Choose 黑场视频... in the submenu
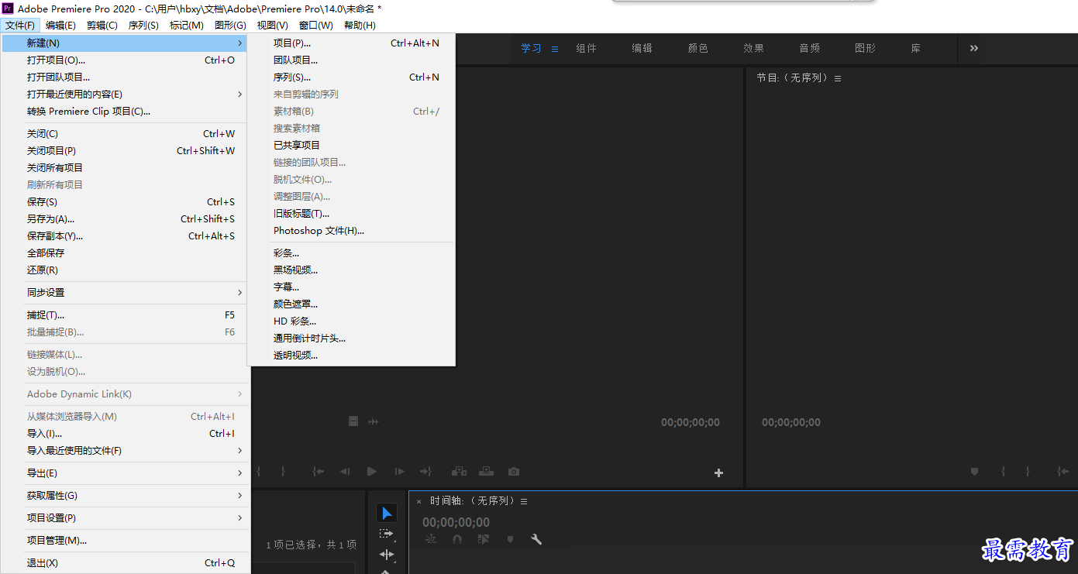This screenshot has height=574, width=1078. (351, 270)
